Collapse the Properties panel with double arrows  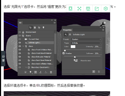tap(101, 28)
